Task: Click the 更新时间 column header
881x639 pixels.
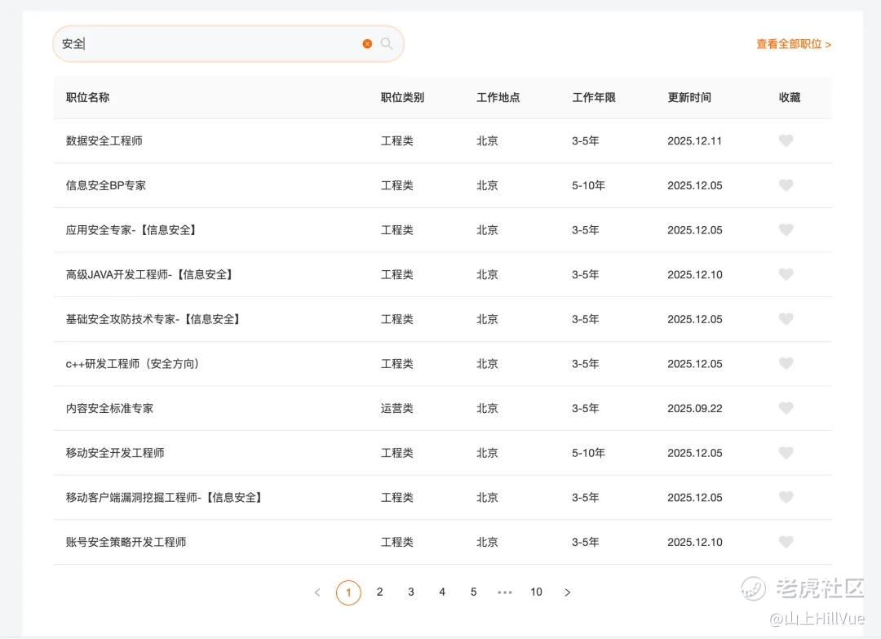Action: [x=689, y=97]
